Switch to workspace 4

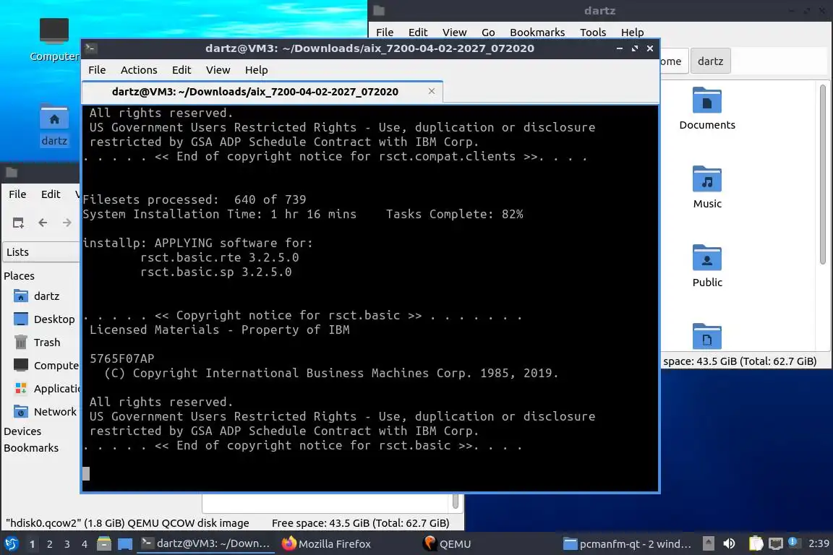tap(85, 544)
